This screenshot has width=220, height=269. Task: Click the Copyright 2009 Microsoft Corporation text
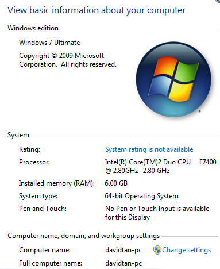tap(68, 60)
